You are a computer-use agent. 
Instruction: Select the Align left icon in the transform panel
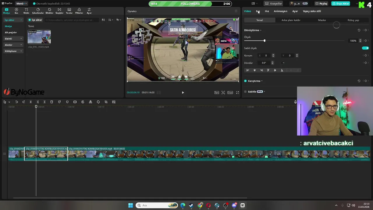[x=248, y=70]
